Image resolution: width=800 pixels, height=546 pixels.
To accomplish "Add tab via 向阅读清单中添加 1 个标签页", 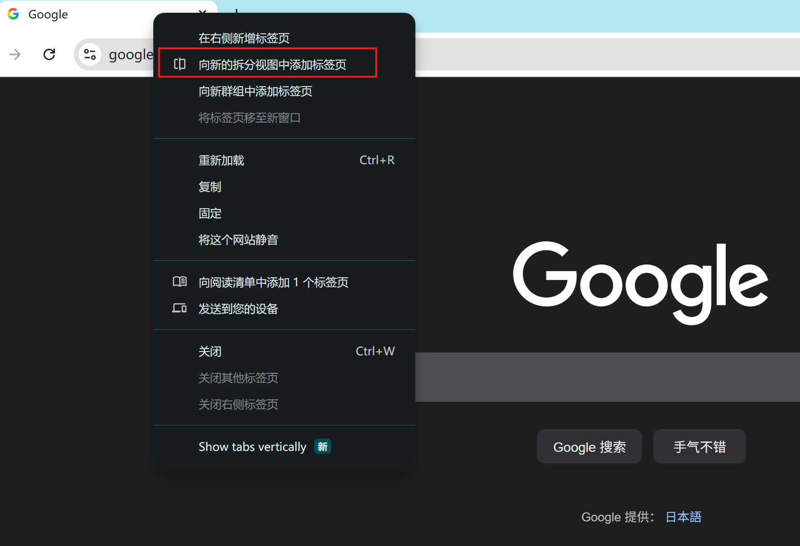I will (273, 282).
